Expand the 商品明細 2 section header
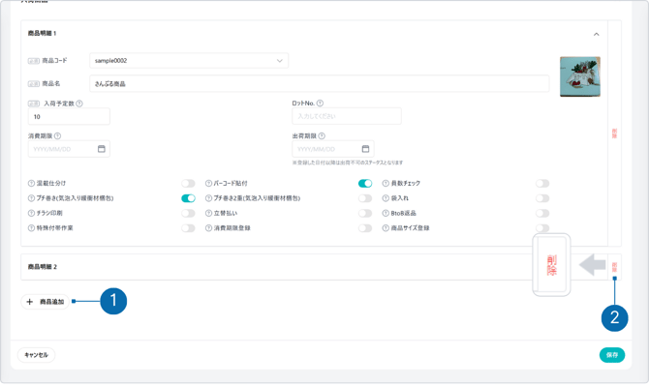This screenshot has width=649, height=386. click(x=314, y=267)
